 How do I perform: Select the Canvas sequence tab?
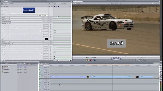tap(78, 2)
